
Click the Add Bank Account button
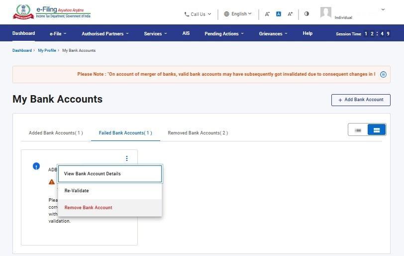361,100
